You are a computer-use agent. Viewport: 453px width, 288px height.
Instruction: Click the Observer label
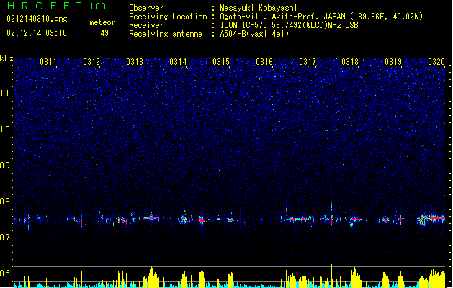[146, 8]
